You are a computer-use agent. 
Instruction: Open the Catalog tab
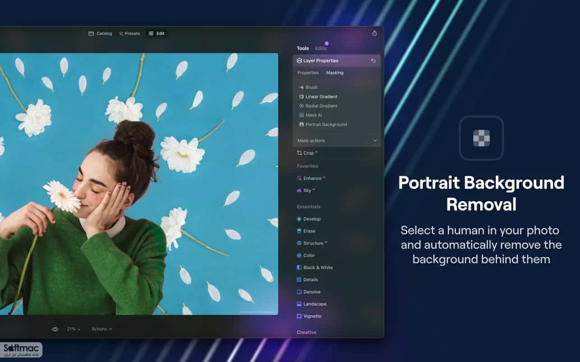(100, 33)
